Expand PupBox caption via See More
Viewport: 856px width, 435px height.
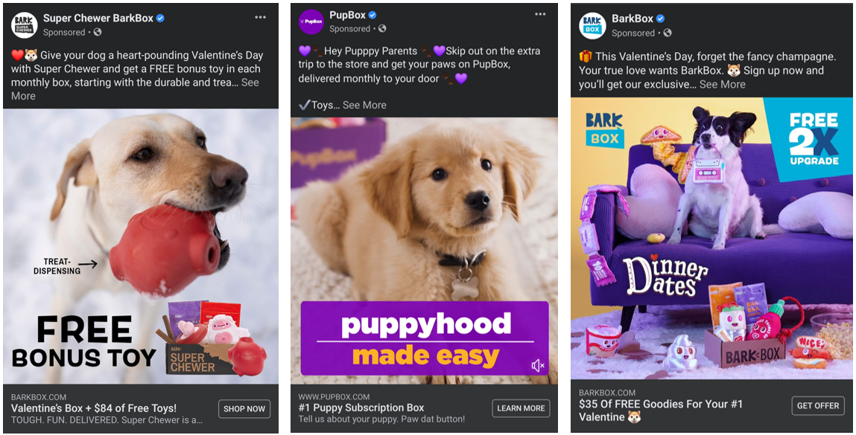click(x=364, y=105)
